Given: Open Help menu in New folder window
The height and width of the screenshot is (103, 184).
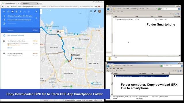Looking at the screenshot, I should coord(121,69).
